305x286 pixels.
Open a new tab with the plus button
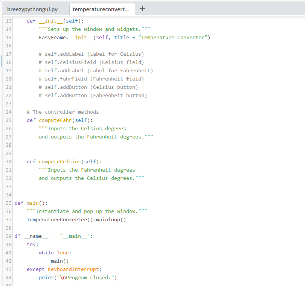142,8
